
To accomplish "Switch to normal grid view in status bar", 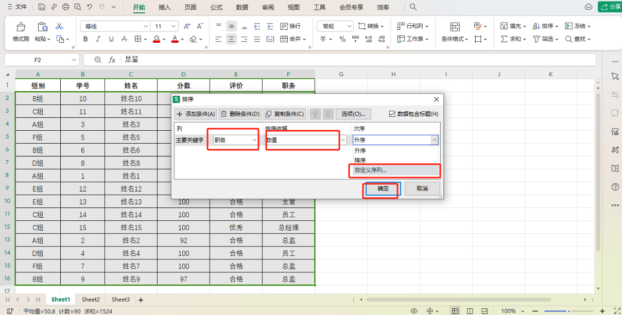I will (x=455, y=311).
